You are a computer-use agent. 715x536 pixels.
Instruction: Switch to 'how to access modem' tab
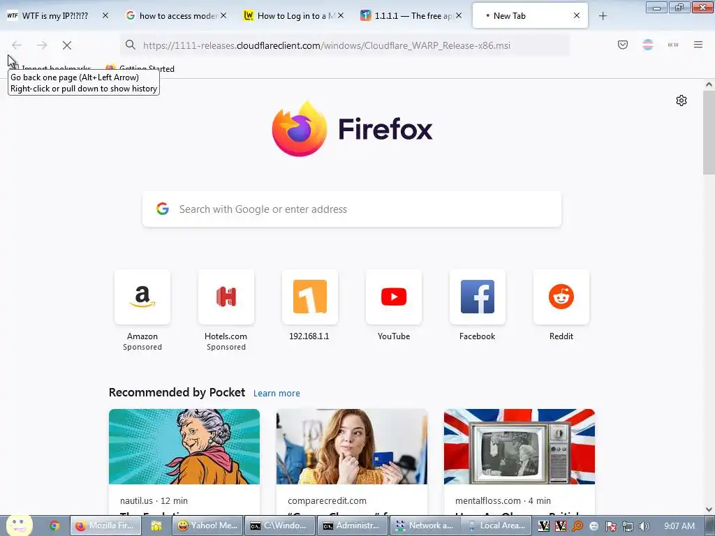[172, 15]
